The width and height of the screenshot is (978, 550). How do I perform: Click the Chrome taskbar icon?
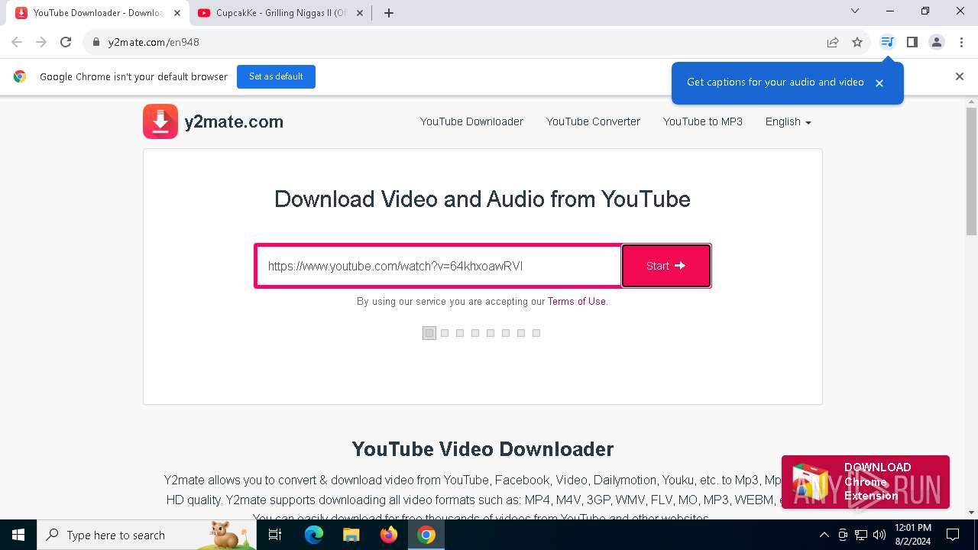coord(426,535)
